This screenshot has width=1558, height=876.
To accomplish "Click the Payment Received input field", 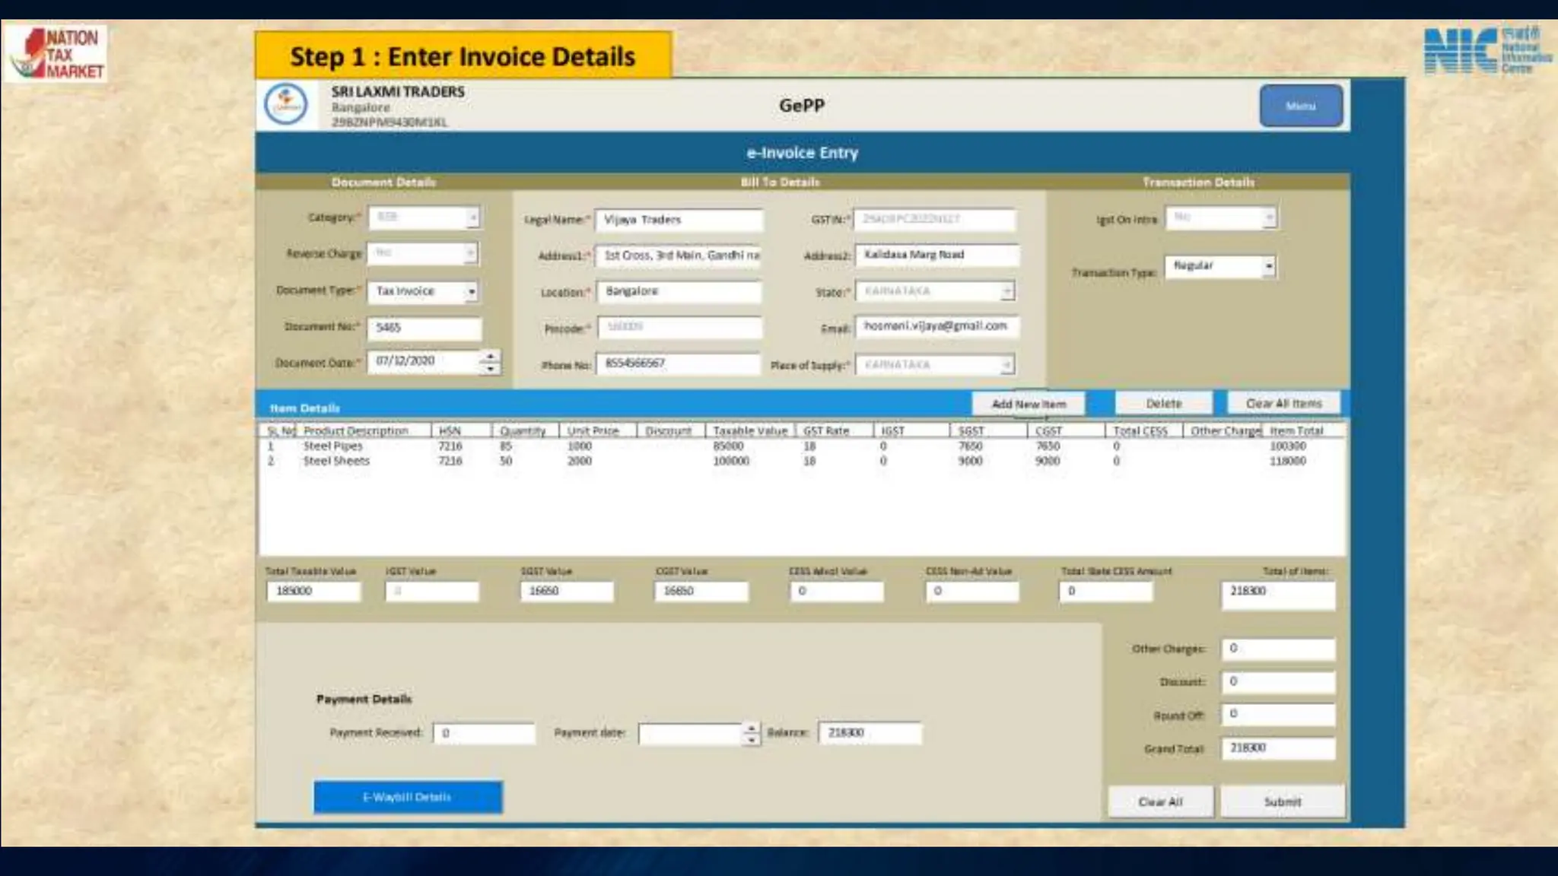I will point(484,733).
